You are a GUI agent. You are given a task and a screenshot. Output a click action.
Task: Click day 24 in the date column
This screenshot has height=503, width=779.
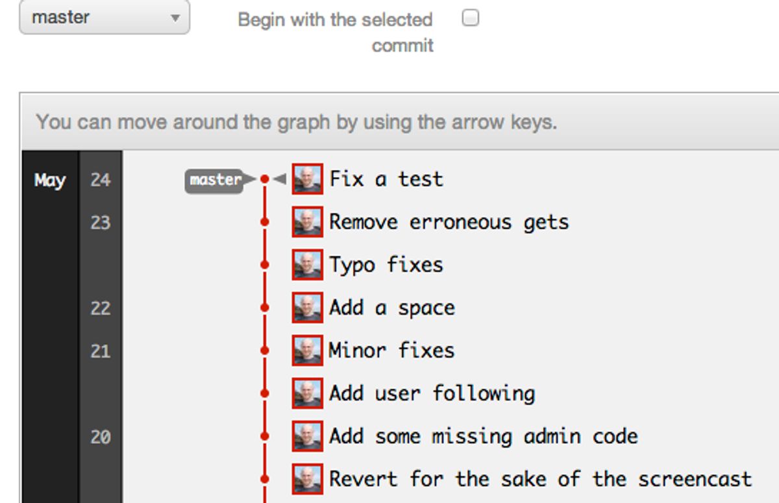click(100, 180)
